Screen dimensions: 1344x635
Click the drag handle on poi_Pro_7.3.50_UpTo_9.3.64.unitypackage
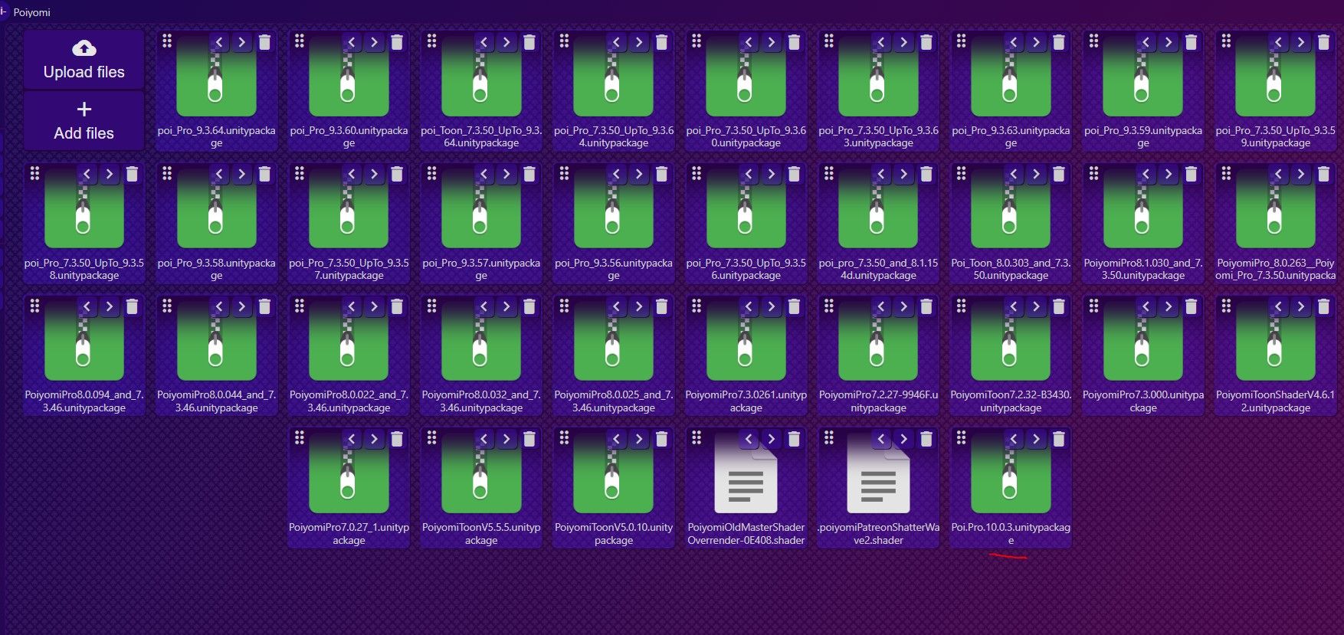click(x=564, y=41)
